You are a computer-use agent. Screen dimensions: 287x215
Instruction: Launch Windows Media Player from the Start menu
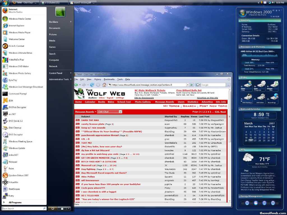point(19,32)
